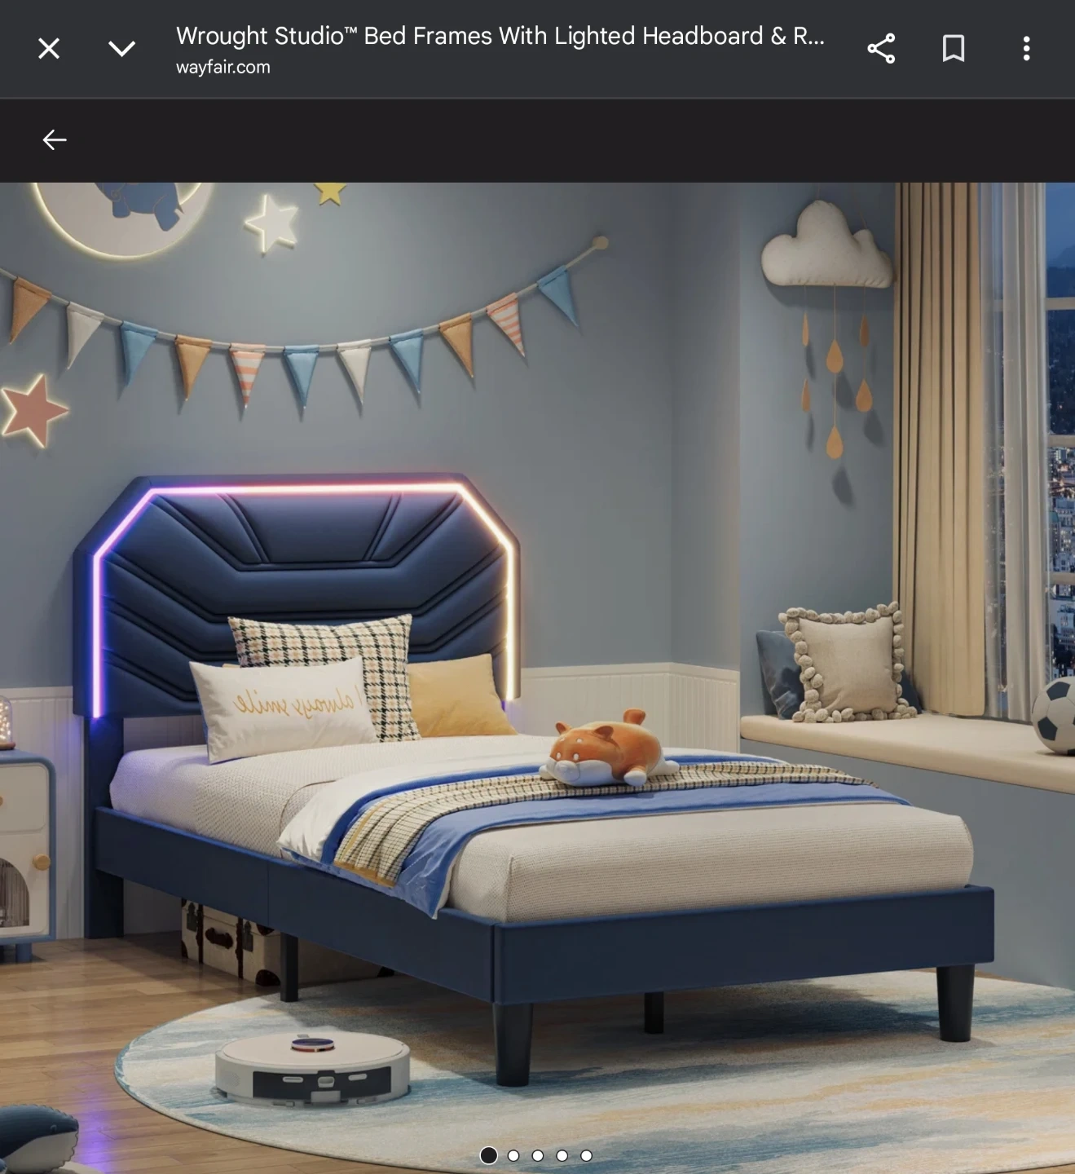
Task: Collapse the browser with the down chevron
Action: (121, 49)
